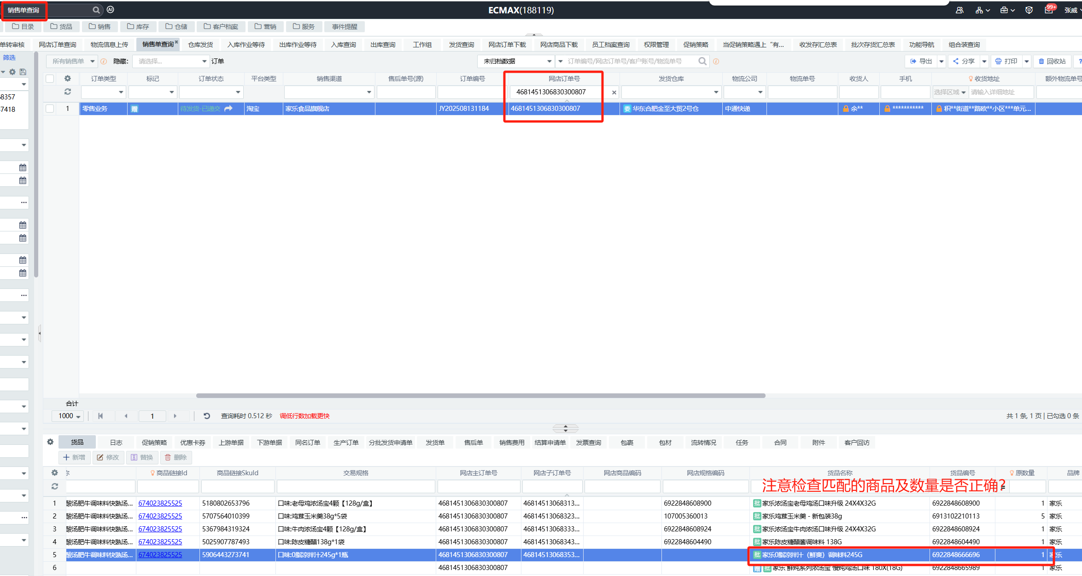1082x576 pixels.
Task: Open the 库存 menu
Action: (138, 26)
